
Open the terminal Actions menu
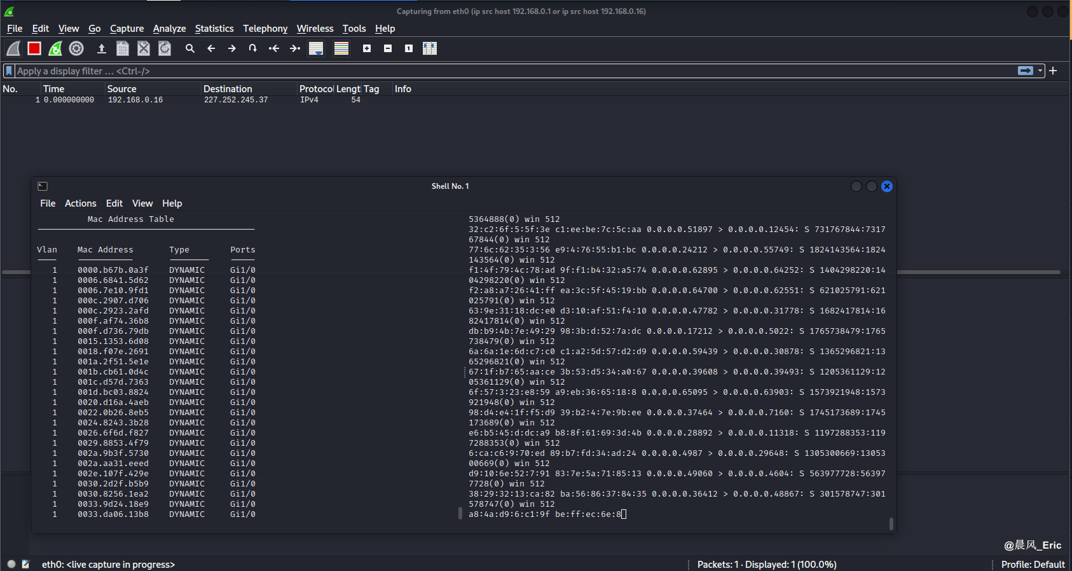coord(81,203)
